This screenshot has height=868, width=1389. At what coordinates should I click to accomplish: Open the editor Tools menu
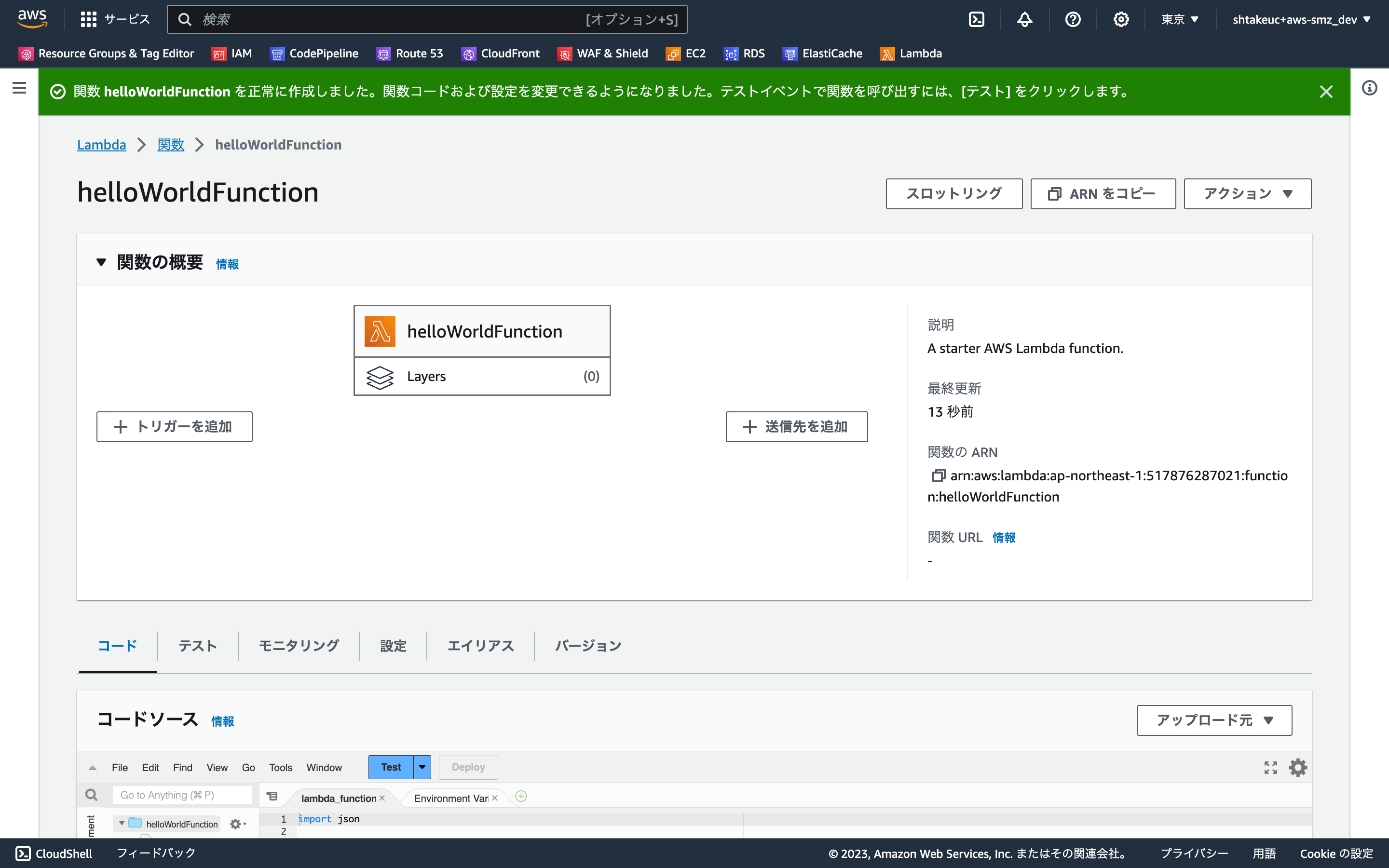click(x=281, y=768)
